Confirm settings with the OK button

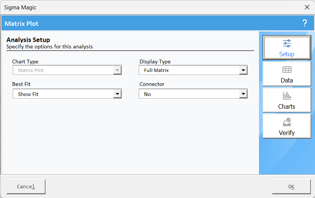pos(291,187)
